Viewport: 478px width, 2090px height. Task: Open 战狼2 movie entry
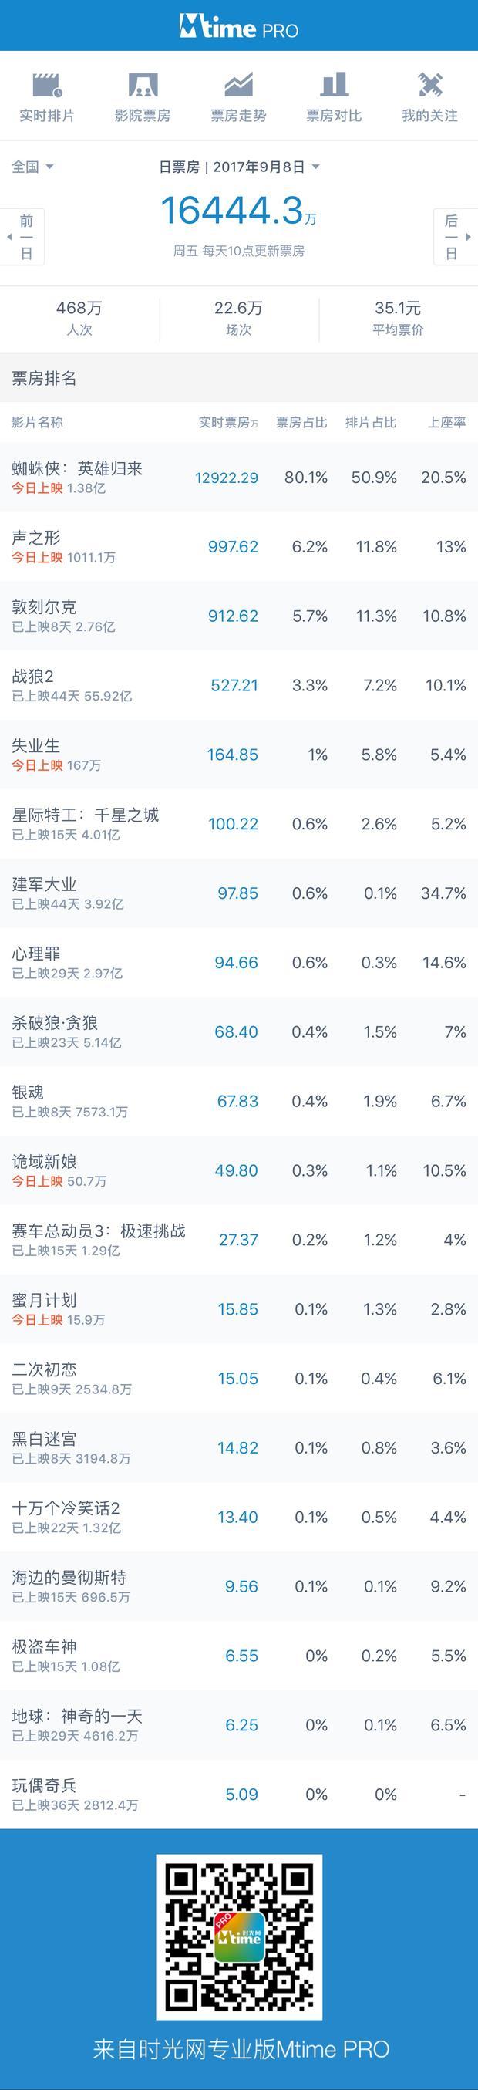click(239, 685)
